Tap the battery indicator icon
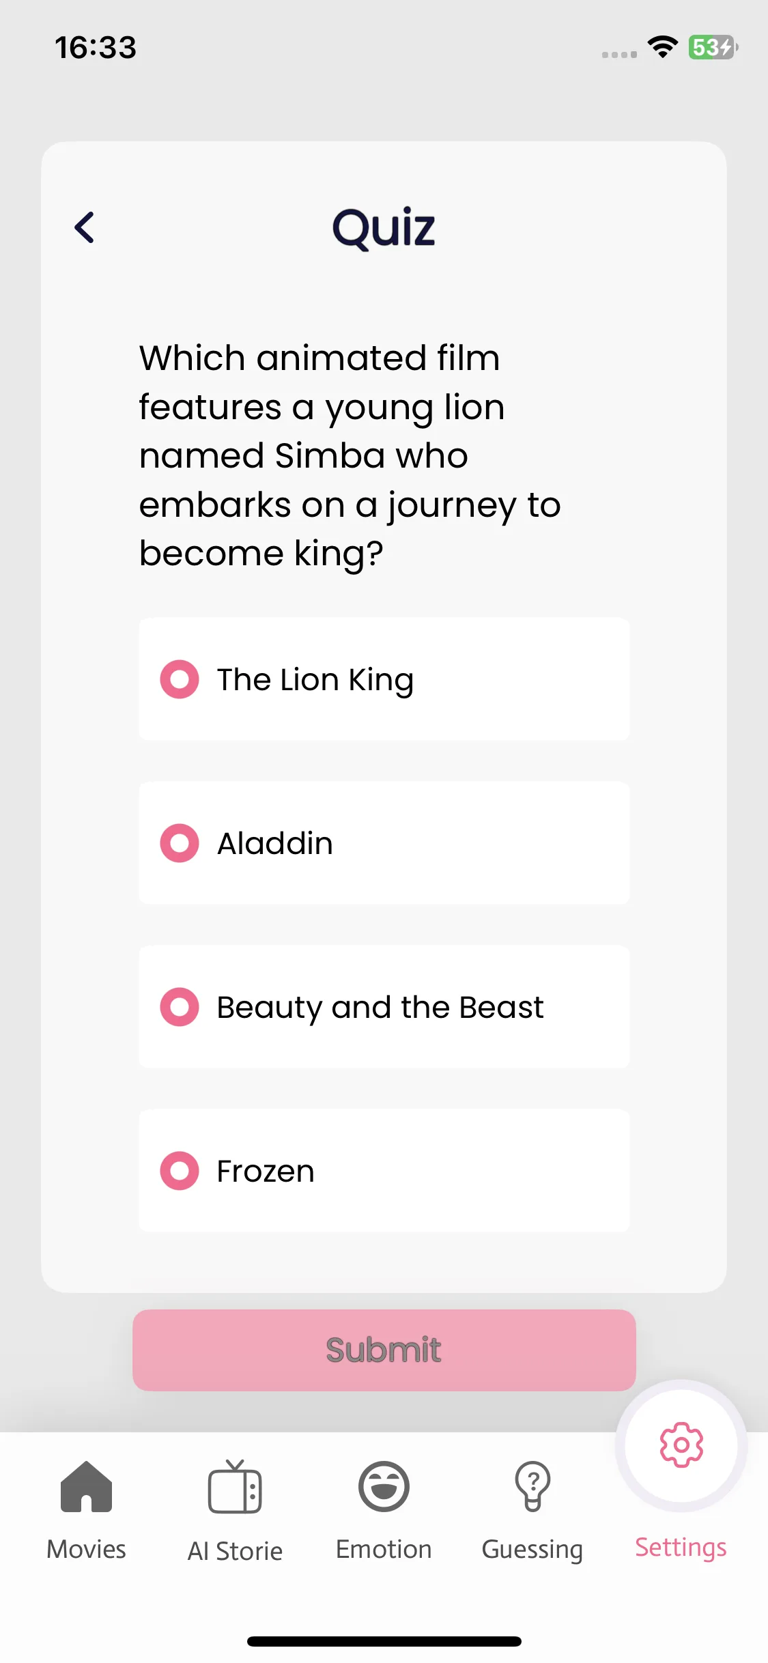The image size is (768, 1663). (x=713, y=47)
